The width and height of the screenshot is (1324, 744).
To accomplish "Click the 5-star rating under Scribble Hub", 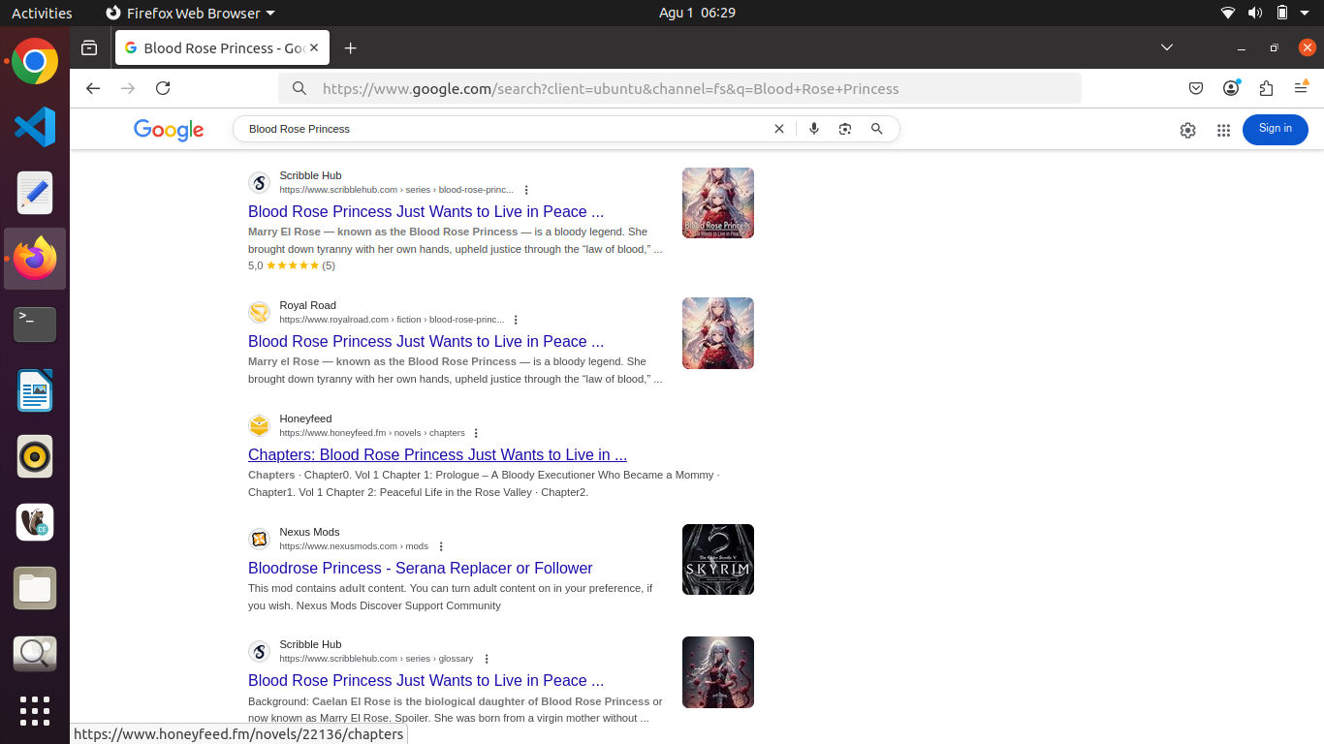I will pyautogui.click(x=289, y=264).
